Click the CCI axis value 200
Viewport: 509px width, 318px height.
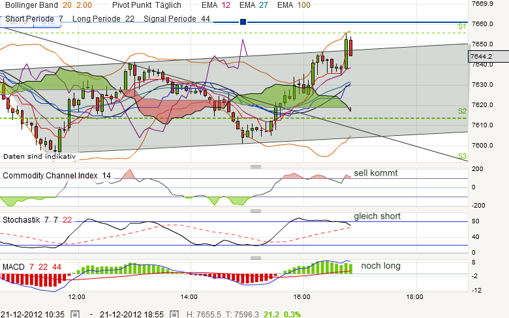click(x=478, y=169)
